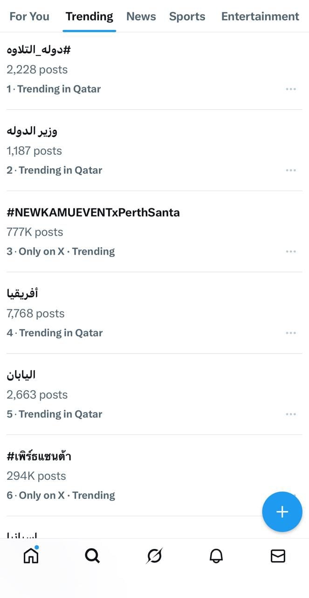The height and width of the screenshot is (598, 309).
Task: Open the number 1 trending hashtag in Qatar
Action: pos(39,50)
